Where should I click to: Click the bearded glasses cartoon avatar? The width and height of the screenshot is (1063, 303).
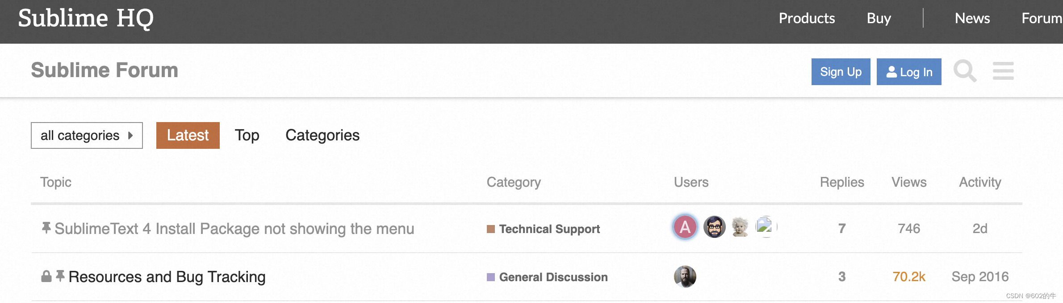click(x=714, y=227)
